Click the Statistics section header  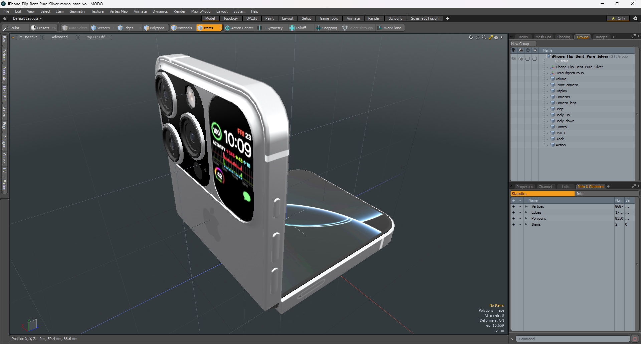click(543, 194)
